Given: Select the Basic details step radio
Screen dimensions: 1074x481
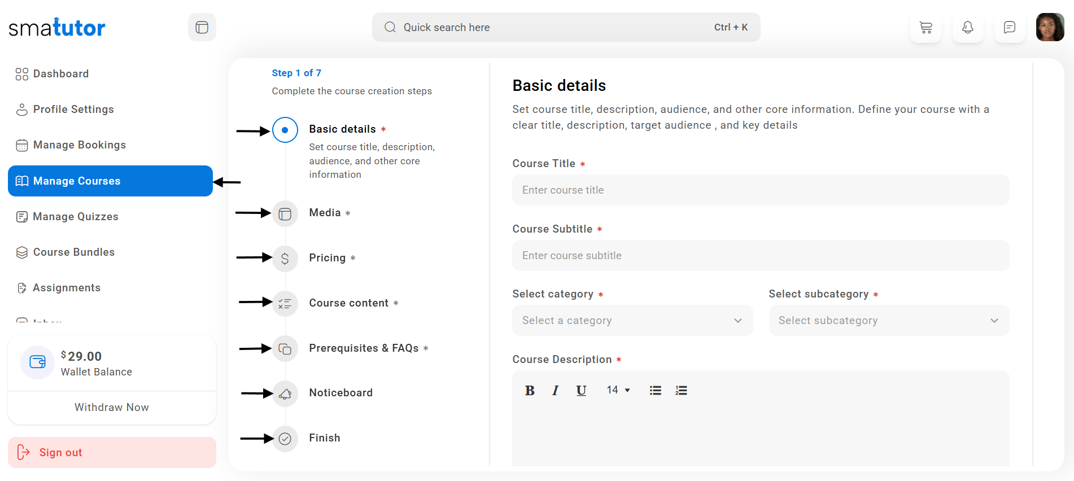Looking at the screenshot, I should (285, 130).
